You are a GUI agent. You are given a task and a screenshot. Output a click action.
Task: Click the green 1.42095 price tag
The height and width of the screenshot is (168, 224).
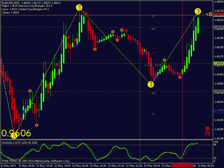pos(219,63)
